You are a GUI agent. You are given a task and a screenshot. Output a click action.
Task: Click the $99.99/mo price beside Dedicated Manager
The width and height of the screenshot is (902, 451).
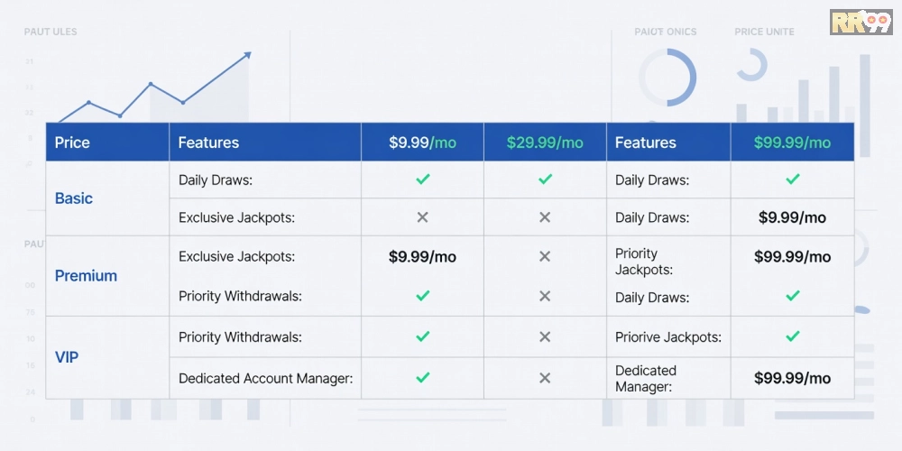pyautogui.click(x=792, y=378)
